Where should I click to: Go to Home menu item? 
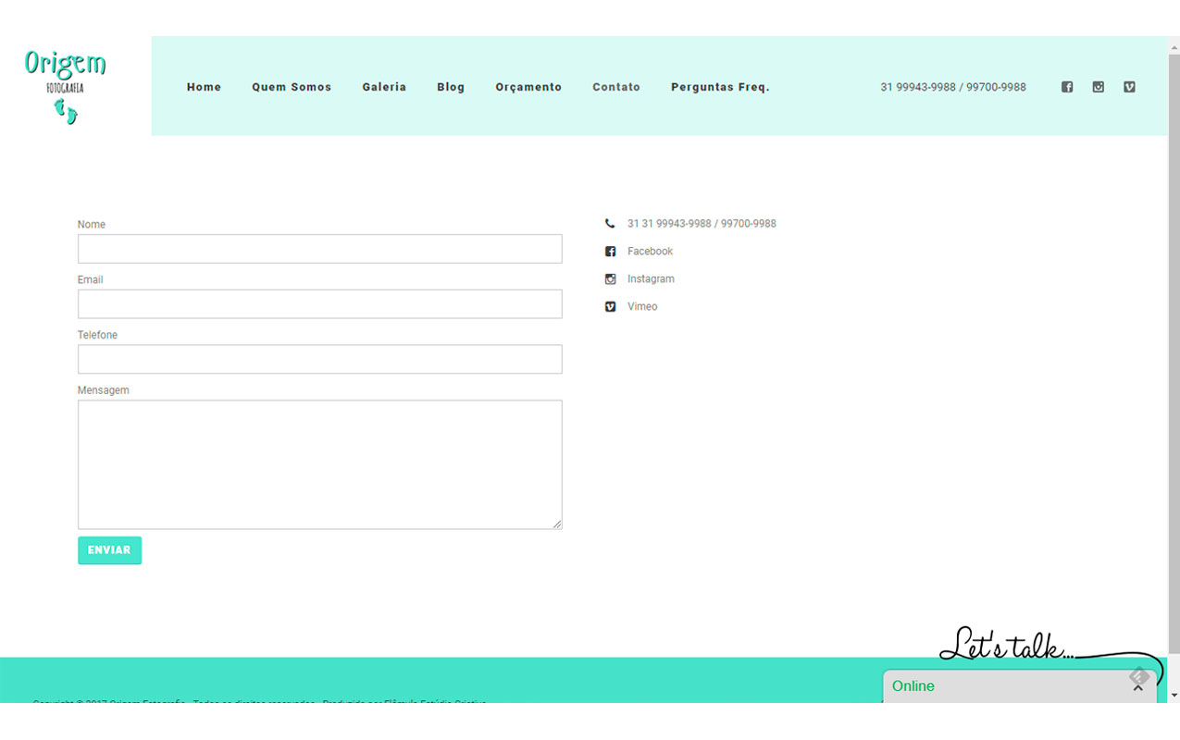(204, 87)
